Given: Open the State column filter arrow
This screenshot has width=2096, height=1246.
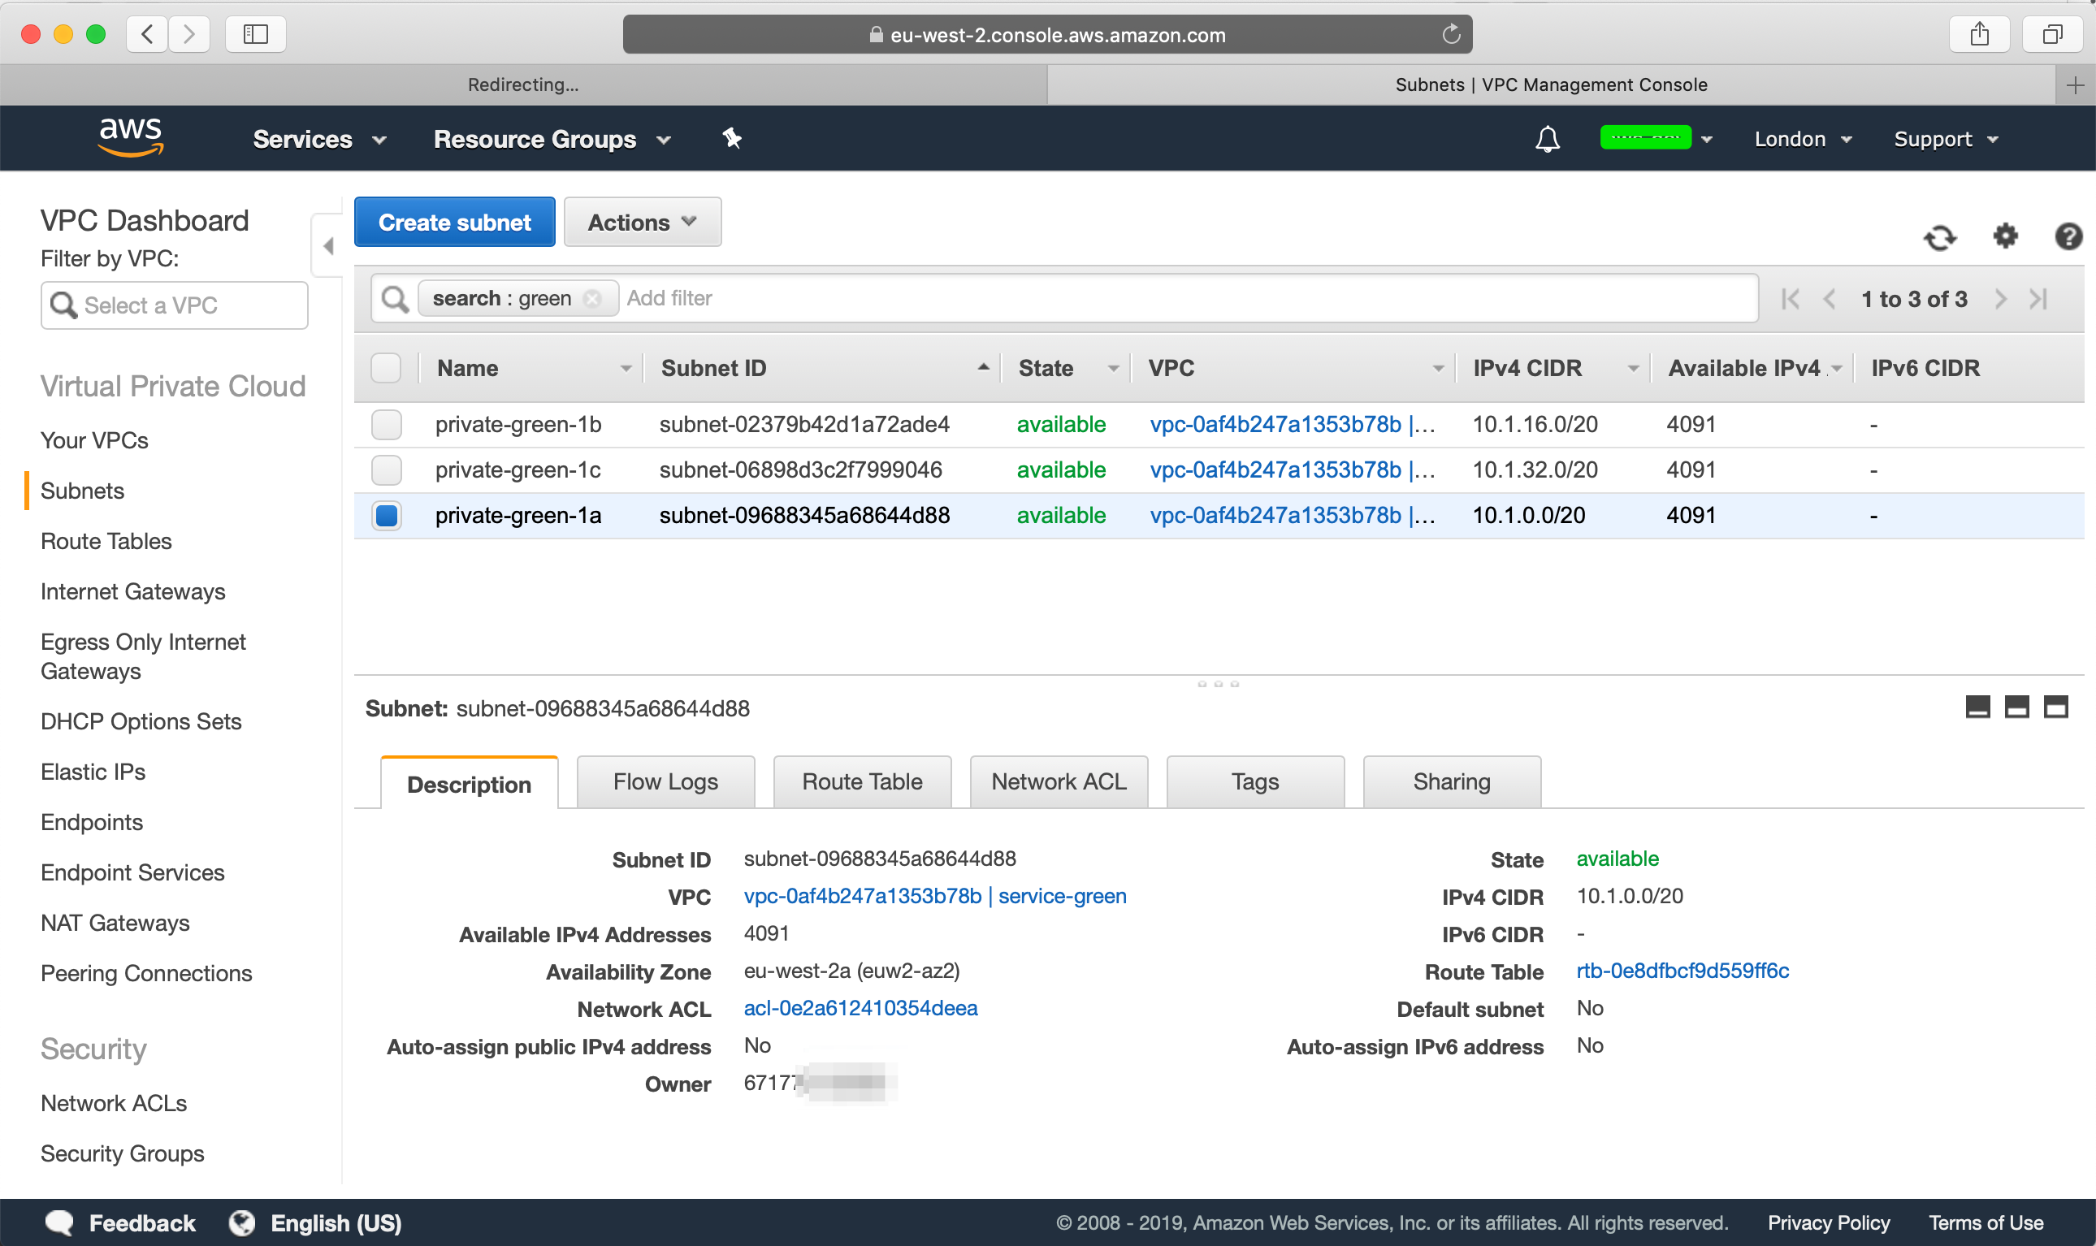Looking at the screenshot, I should pos(1113,369).
